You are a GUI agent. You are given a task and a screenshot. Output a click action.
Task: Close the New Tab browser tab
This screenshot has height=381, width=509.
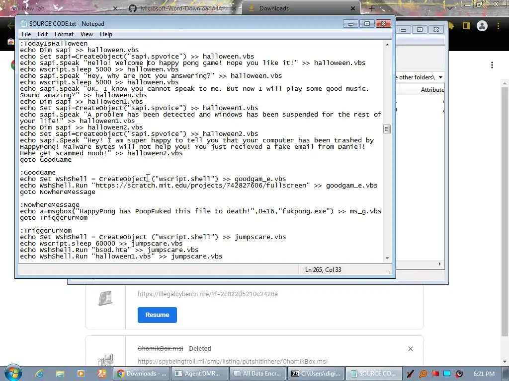tap(115, 8)
